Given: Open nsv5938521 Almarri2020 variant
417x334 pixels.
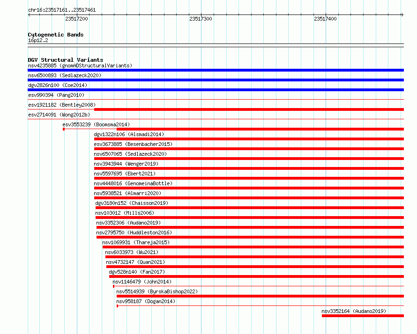Looking at the screenshot, I should (x=127, y=193).
